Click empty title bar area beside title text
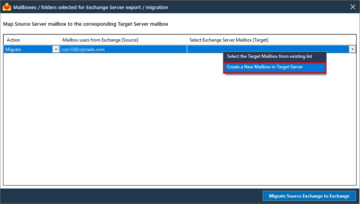 click(x=257, y=7)
